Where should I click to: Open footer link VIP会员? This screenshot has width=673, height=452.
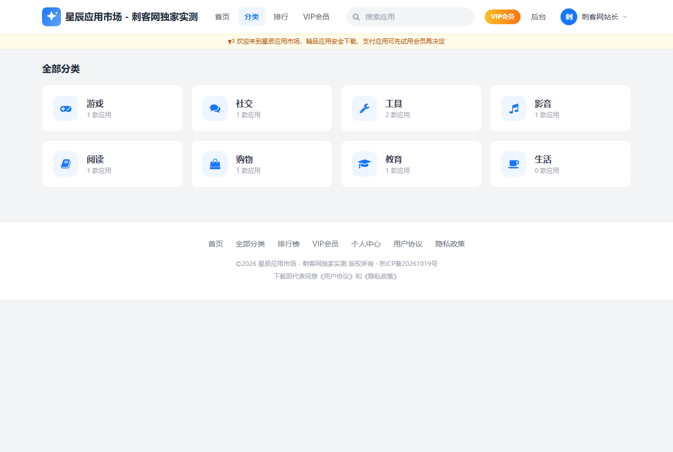325,244
